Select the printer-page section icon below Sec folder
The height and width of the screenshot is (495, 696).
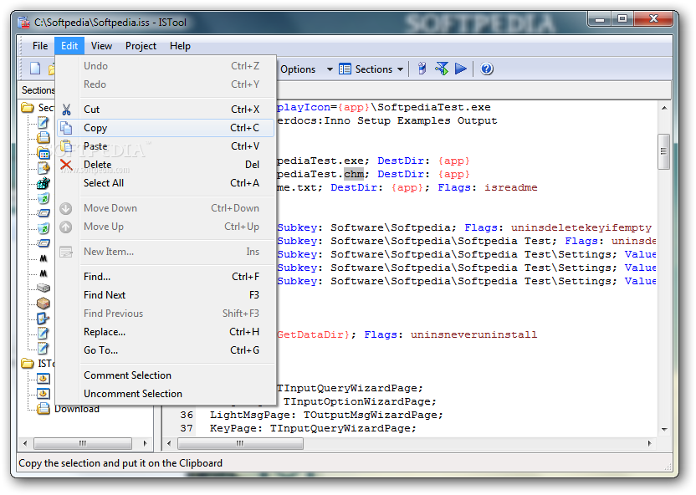[43, 137]
